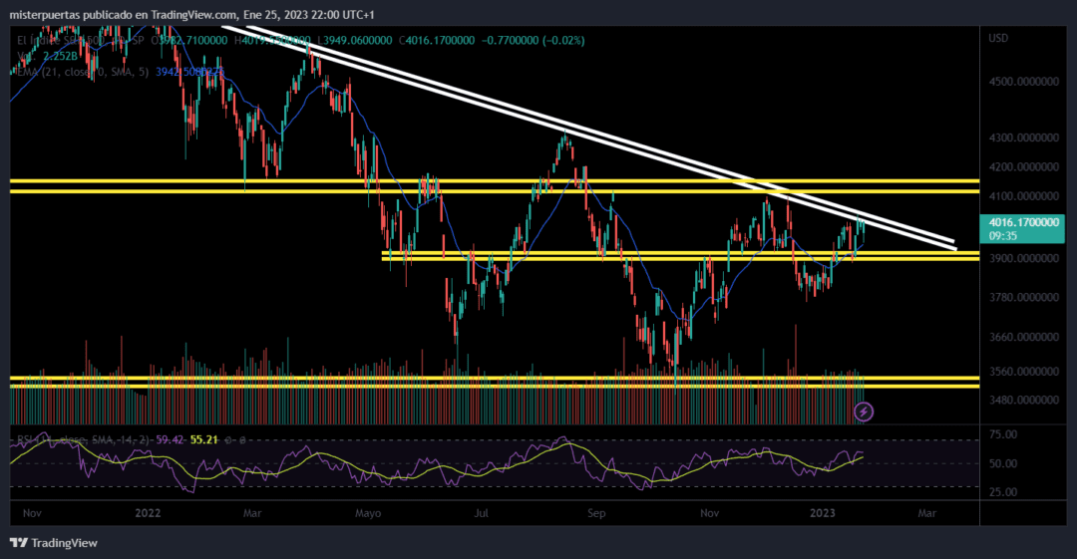The width and height of the screenshot is (1077, 559).
Task: Click the Vol volume indicator legend
Action: (x=24, y=56)
